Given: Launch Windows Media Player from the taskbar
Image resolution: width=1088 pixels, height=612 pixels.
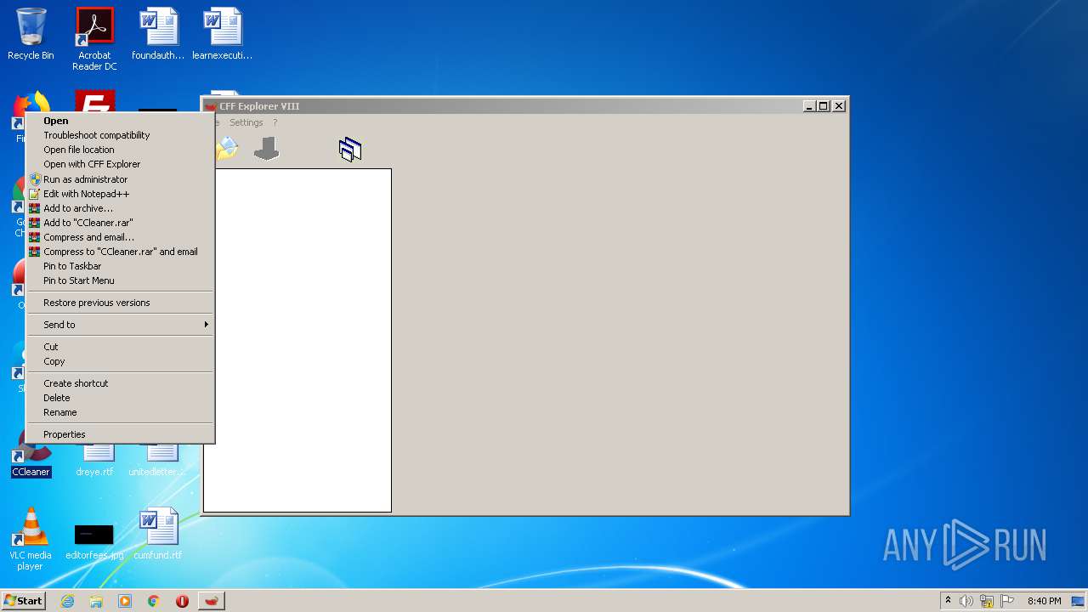Looking at the screenshot, I should (125, 601).
